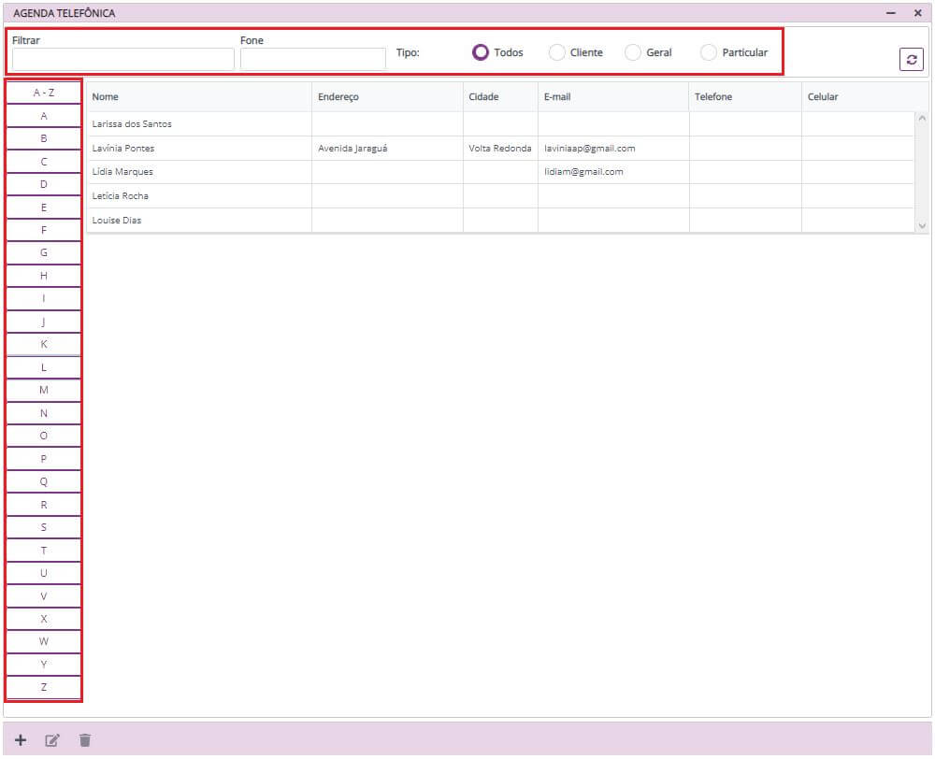
Task: Click into the Filtrar text field
Action: click(x=122, y=59)
